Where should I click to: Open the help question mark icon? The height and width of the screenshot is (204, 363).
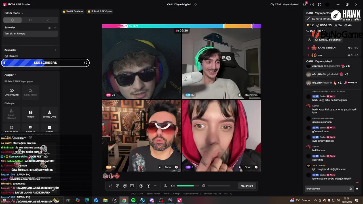tap(312, 5)
